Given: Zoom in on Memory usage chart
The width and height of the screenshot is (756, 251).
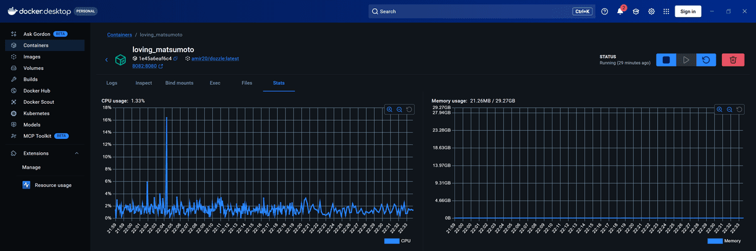Looking at the screenshot, I should tap(719, 109).
